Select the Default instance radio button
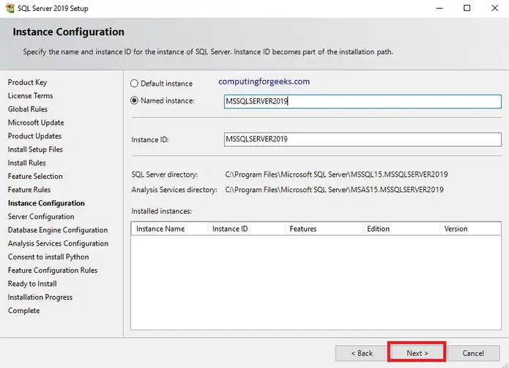Viewport: 509px width, 368px height. click(x=134, y=84)
